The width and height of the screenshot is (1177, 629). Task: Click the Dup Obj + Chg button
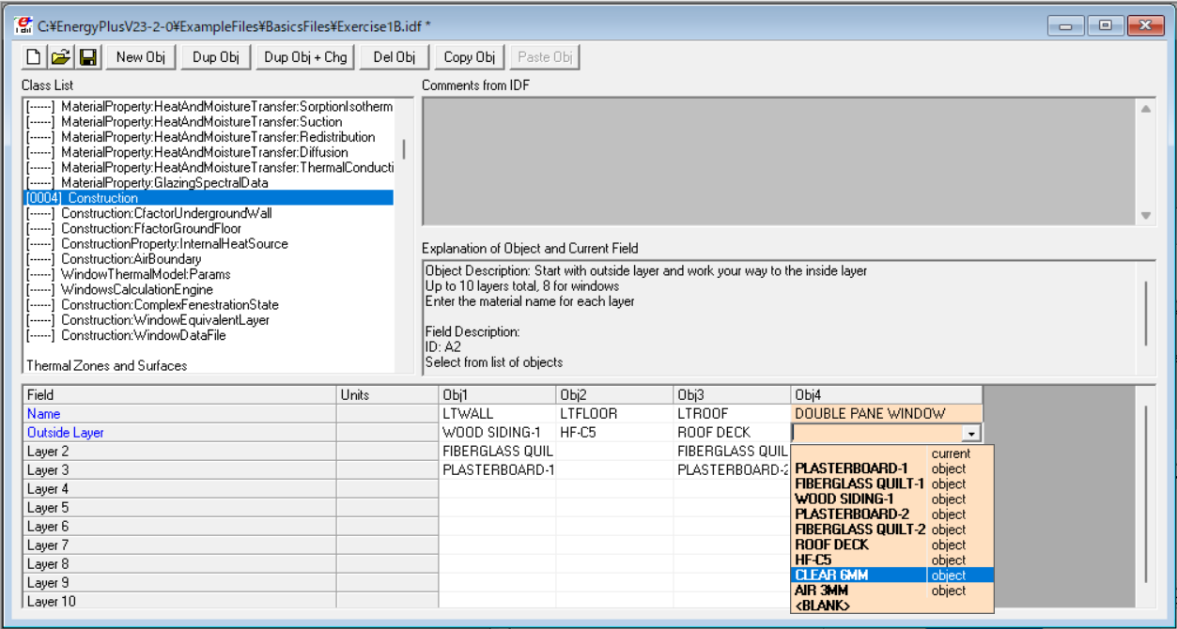point(305,57)
